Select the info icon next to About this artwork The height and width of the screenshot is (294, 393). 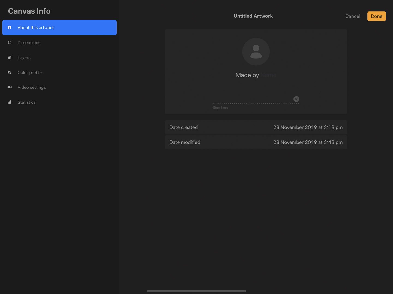(10, 27)
